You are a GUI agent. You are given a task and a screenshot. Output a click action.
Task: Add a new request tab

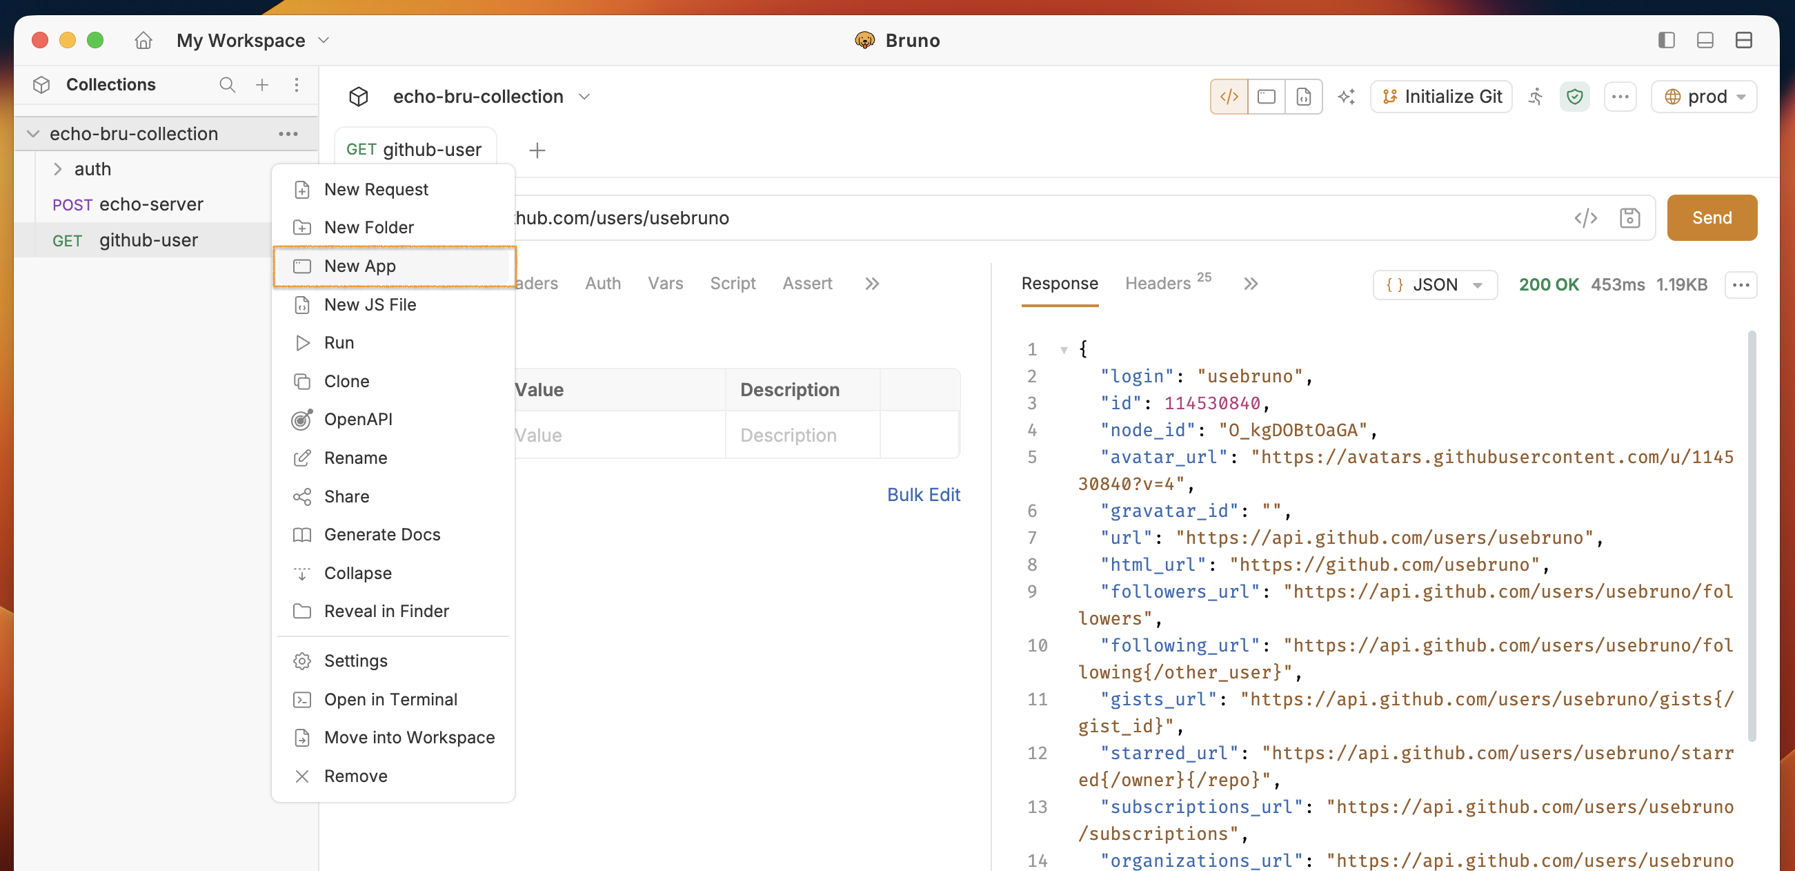point(537,150)
